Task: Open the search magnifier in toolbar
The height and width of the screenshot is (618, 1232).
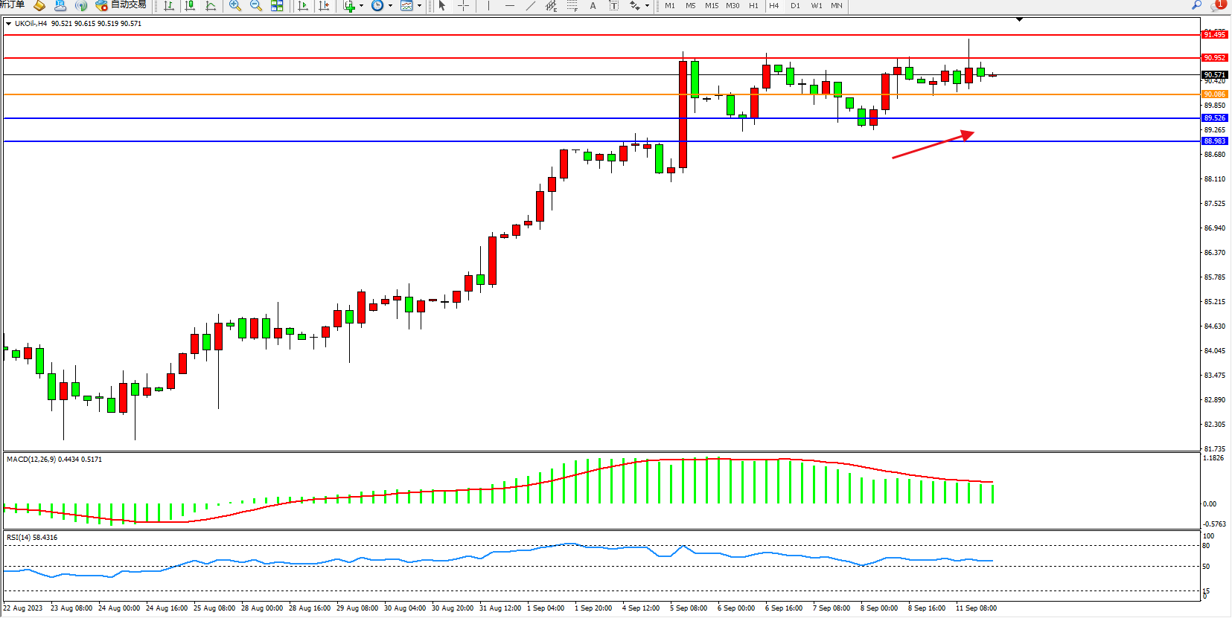Action: pyautogui.click(x=1196, y=5)
